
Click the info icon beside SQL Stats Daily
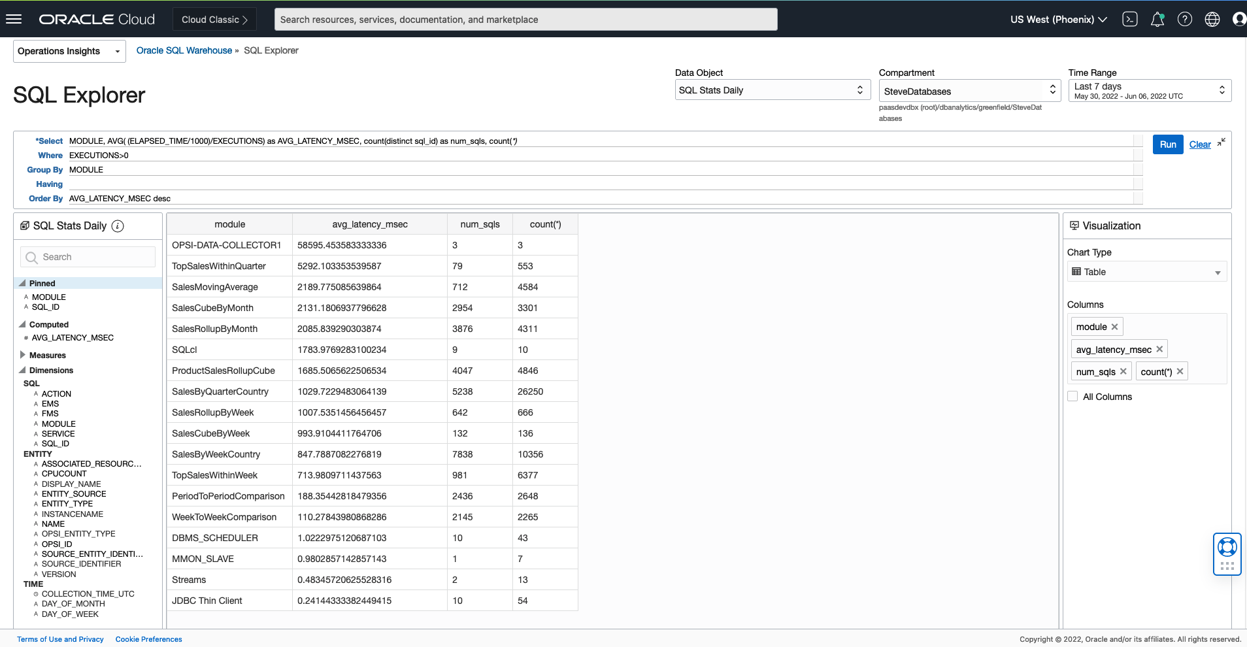point(117,226)
